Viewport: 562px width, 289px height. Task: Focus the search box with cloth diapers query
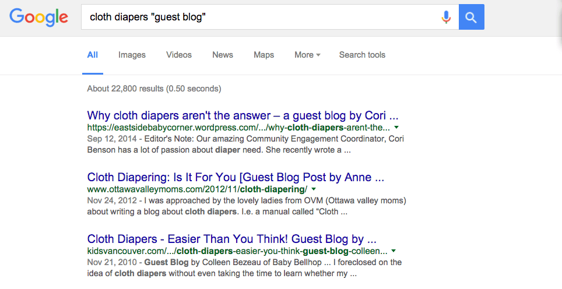click(x=269, y=17)
